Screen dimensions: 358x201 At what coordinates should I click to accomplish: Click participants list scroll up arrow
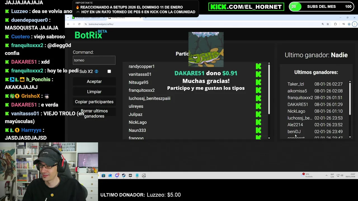pos(269,63)
